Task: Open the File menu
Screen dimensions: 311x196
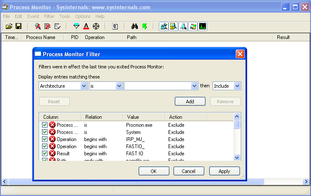Action: pyautogui.click(x=6, y=16)
